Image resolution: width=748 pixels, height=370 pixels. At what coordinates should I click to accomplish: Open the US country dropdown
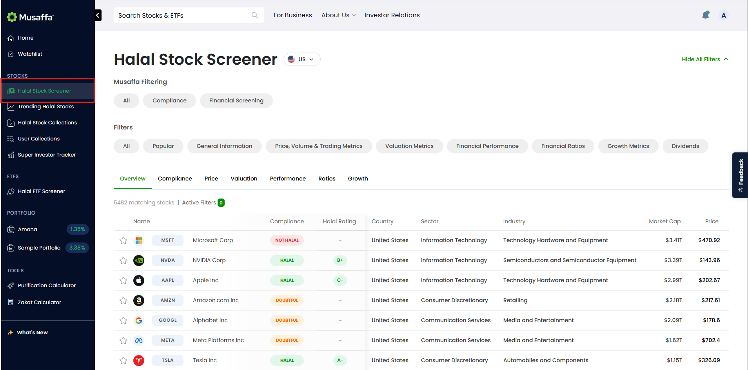(x=302, y=59)
